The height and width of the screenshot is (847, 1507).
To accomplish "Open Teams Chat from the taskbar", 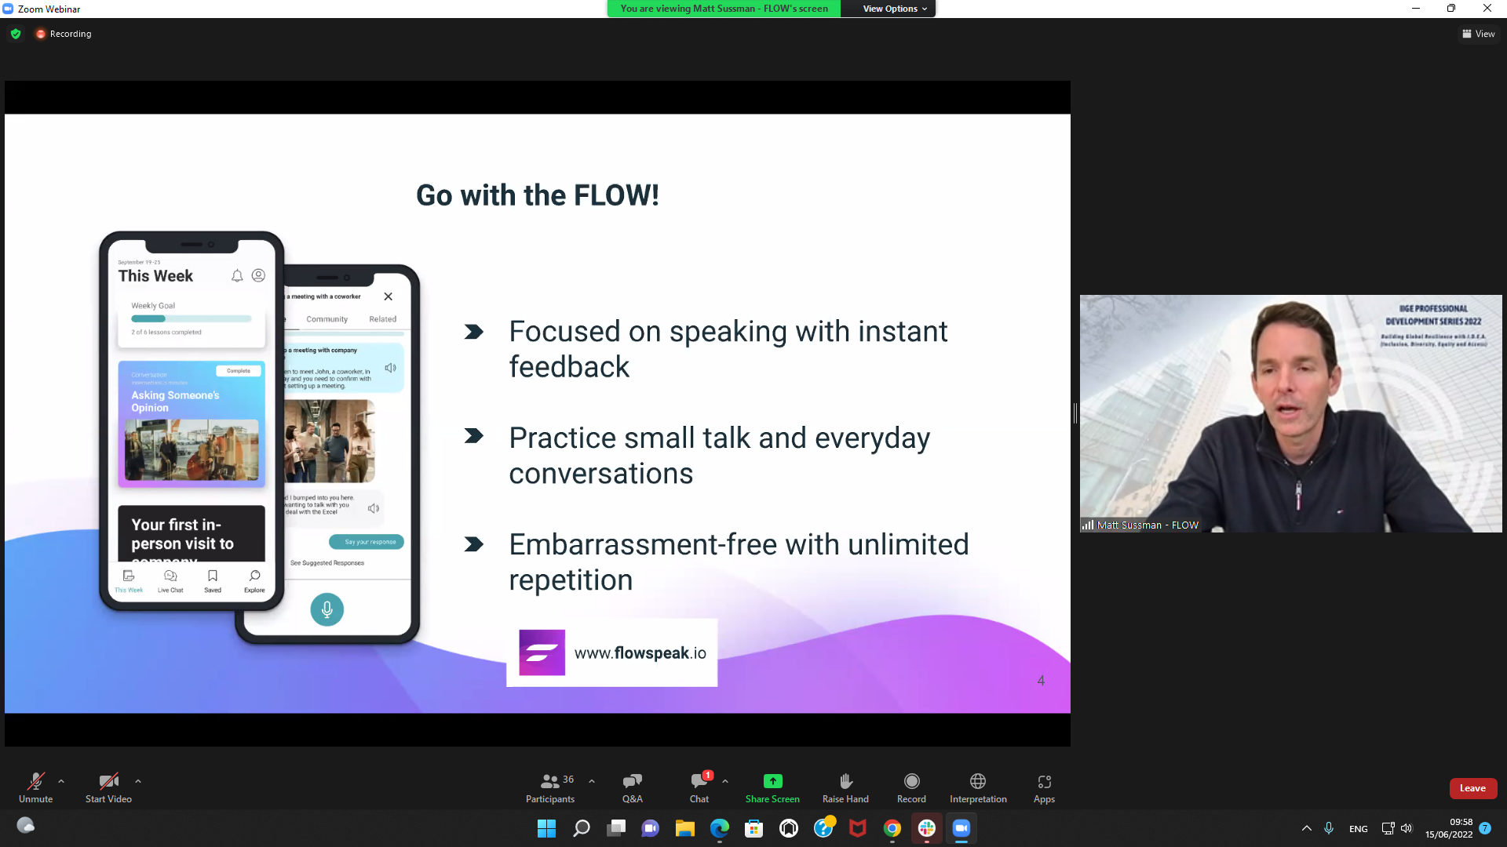I will (651, 828).
